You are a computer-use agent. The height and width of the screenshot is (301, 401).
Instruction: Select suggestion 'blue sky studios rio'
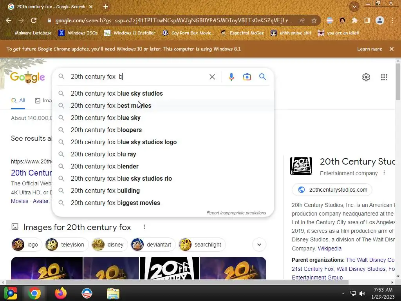click(163, 178)
